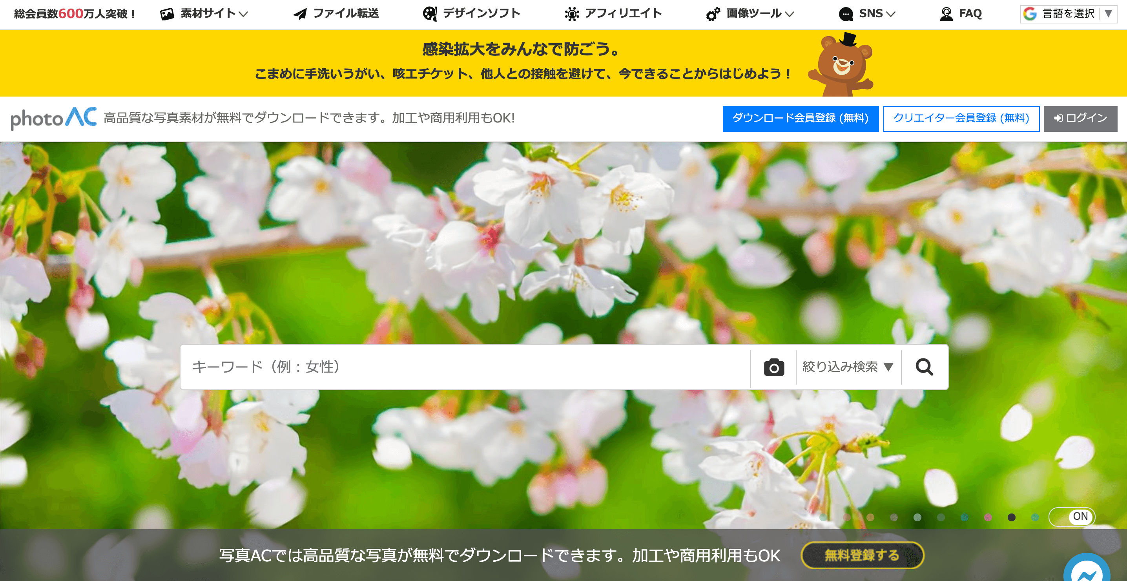Click the magnifier icon to search
The image size is (1127, 581).
click(925, 367)
